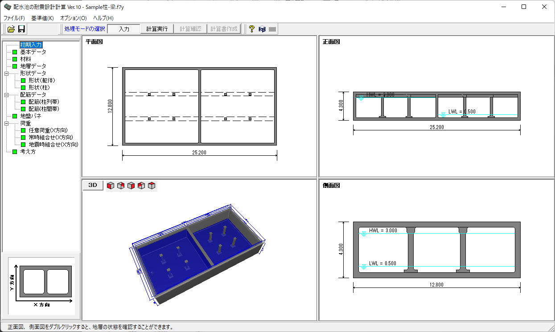The height and width of the screenshot is (332, 555).
Task: Collapse the 配筋データ tree node
Action: [6, 95]
